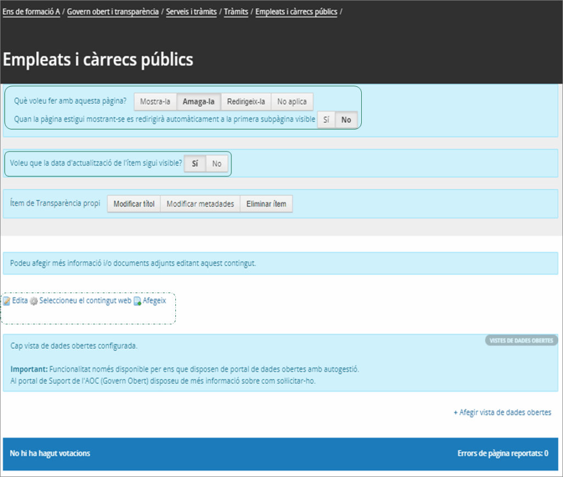Set automatic subpage redirect to Sí
The image size is (563, 477).
point(326,120)
